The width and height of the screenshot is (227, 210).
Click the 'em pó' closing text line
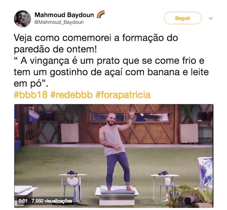[31, 83]
